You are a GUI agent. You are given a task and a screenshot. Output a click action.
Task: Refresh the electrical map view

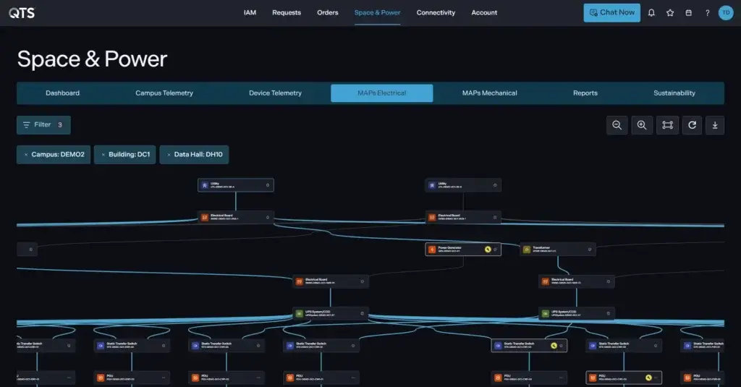pyautogui.click(x=692, y=125)
